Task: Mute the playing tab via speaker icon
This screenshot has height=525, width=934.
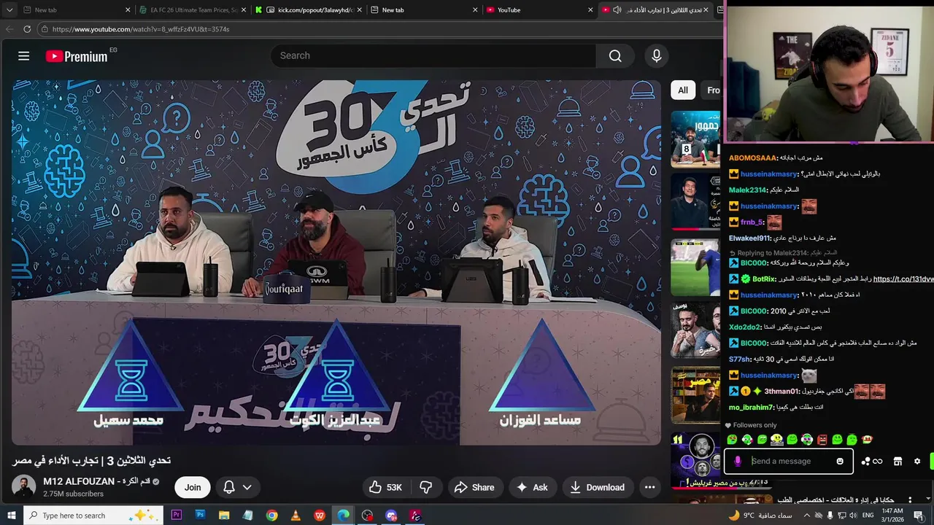Action: pyautogui.click(x=617, y=10)
